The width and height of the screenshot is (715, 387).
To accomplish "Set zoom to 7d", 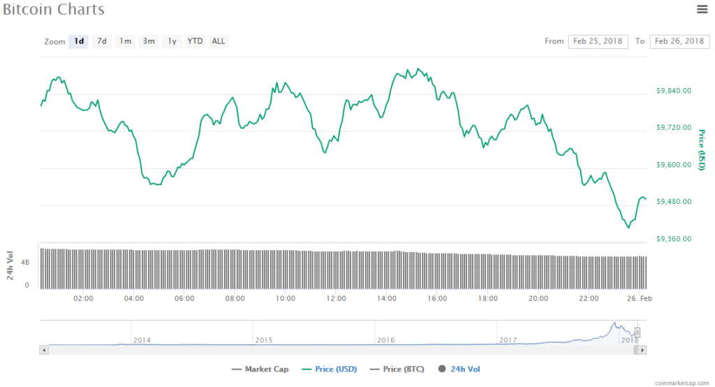I will (102, 41).
